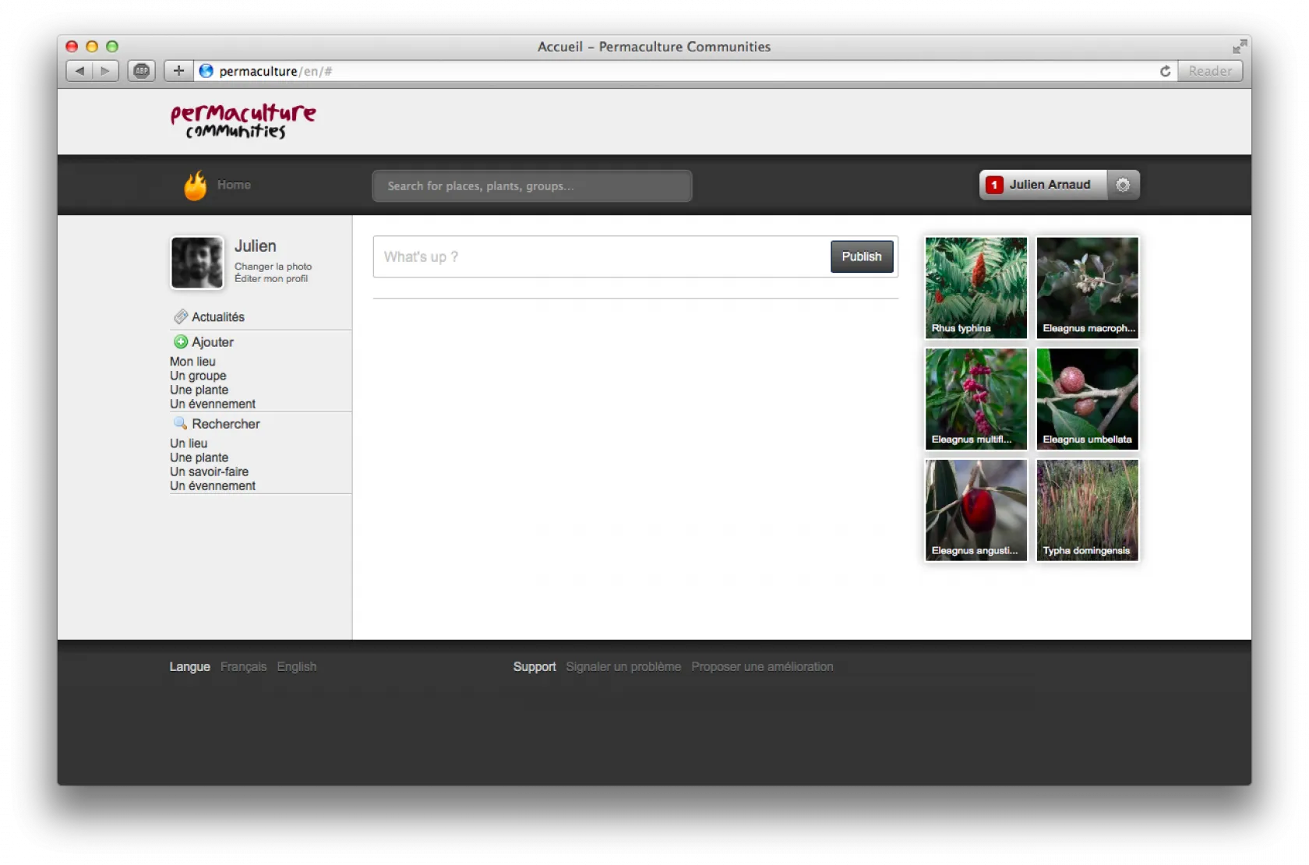The image size is (1309, 865).
Task: Open the Typha domingensis thumbnail
Action: tap(1087, 510)
